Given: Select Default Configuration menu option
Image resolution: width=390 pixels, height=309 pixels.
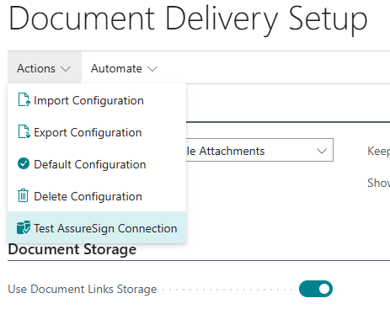Looking at the screenshot, I should (x=97, y=164).
